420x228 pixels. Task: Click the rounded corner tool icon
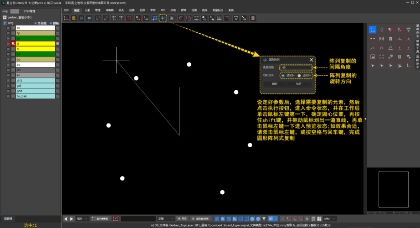click(181, 18)
